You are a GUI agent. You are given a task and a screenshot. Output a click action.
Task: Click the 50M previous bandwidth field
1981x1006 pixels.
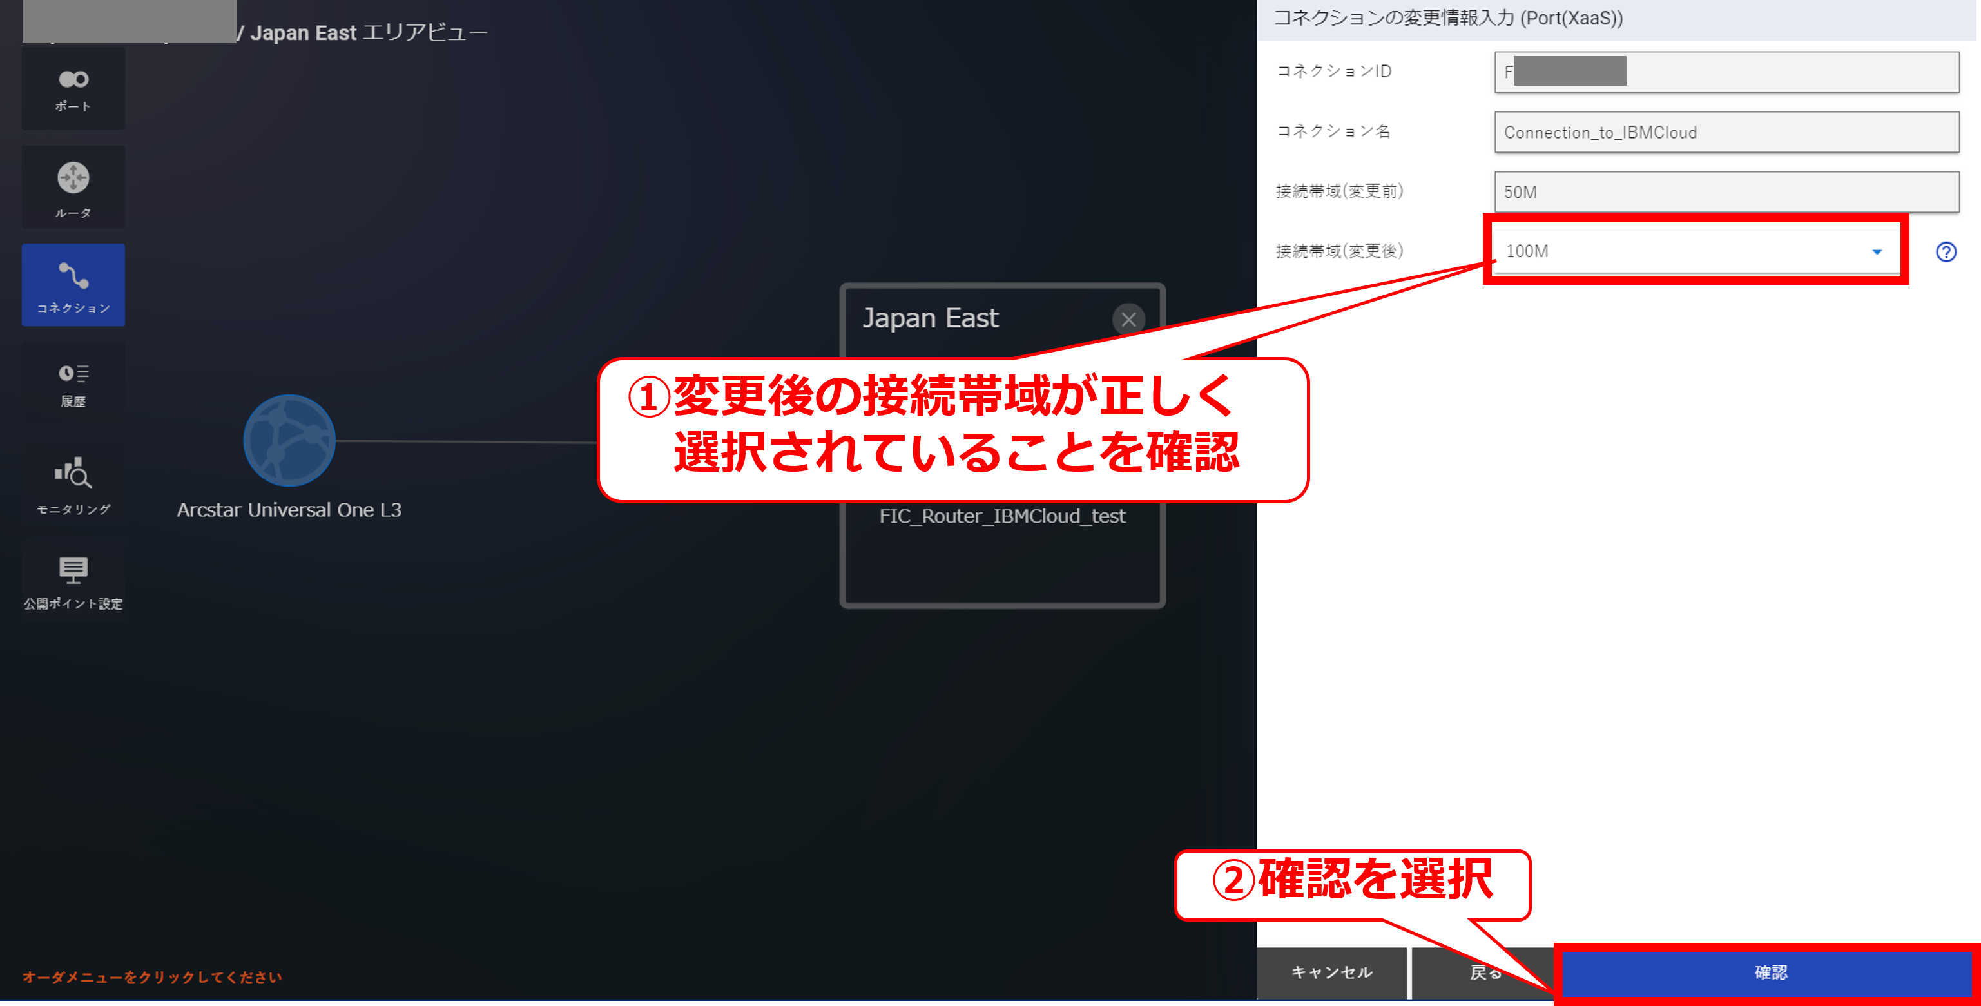(x=1726, y=191)
